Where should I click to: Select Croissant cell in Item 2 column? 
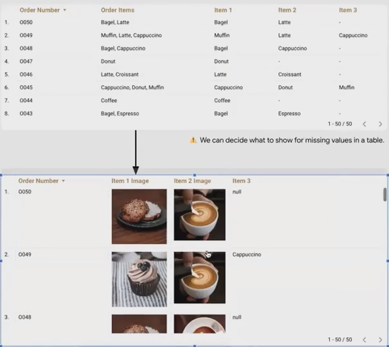[x=289, y=74]
